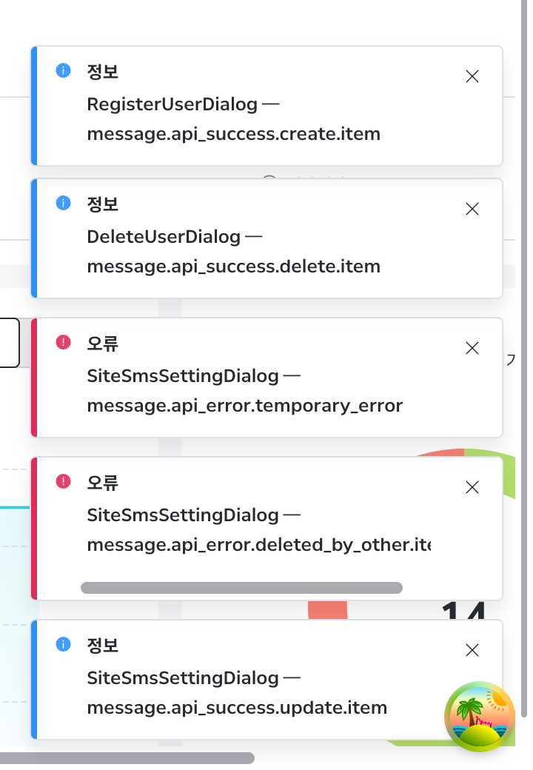Click the 오류 title of temporary_error toast
Image resolution: width=533 pixels, height=770 pixels.
[103, 344]
